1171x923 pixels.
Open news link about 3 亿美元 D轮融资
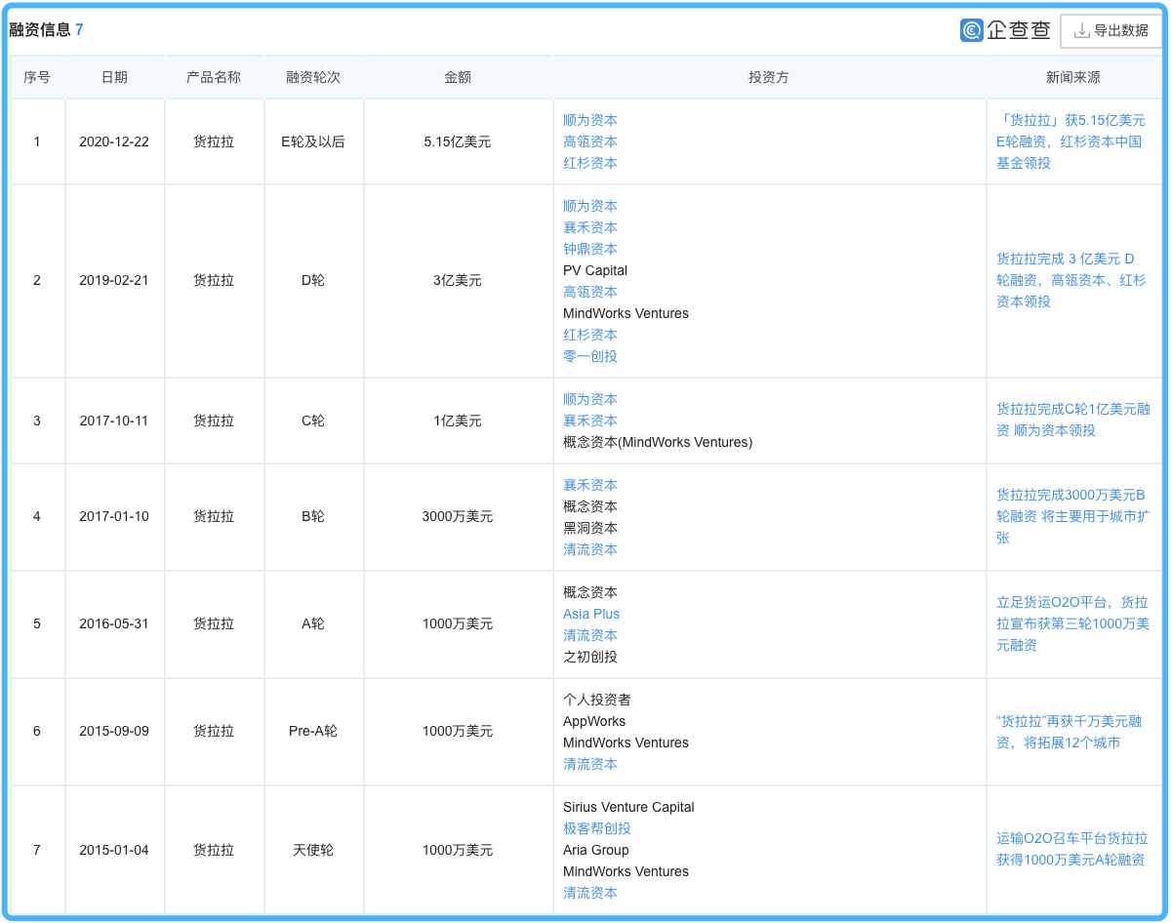pos(1070,280)
